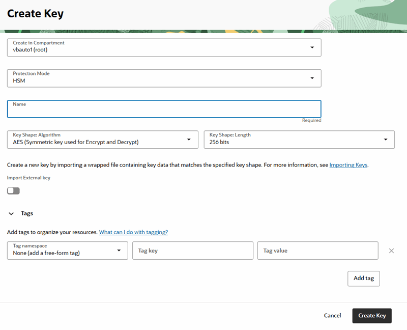Click the Add tag button
Screen dimensions: 407x330
363,279
